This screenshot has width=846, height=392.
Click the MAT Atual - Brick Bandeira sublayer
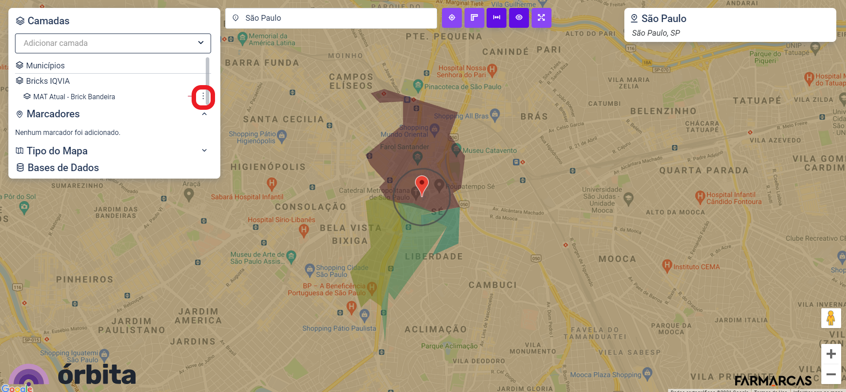click(74, 97)
